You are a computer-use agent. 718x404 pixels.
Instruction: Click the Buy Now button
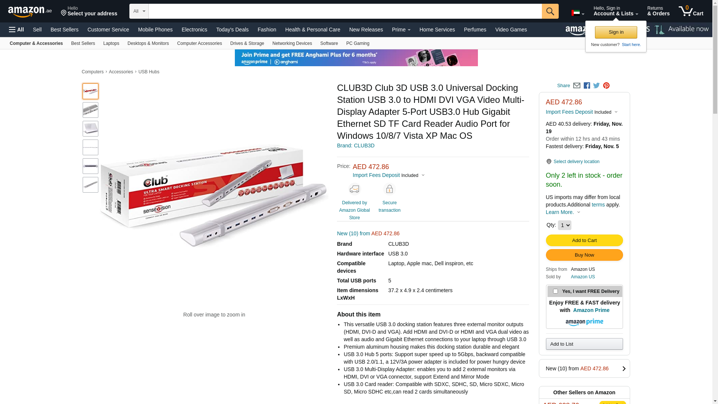(584, 255)
